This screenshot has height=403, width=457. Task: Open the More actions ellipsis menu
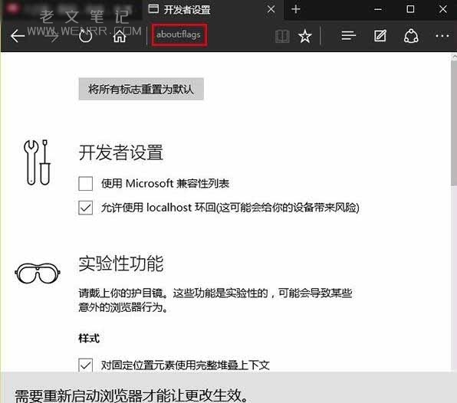[442, 36]
